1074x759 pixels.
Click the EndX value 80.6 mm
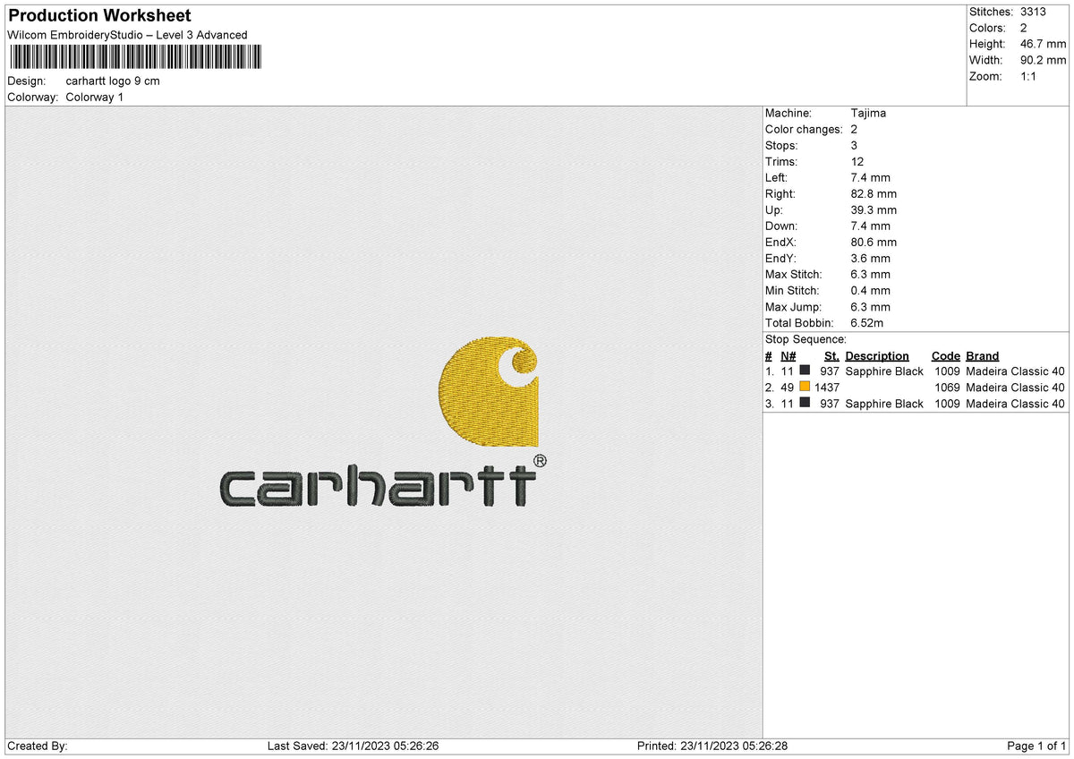(874, 243)
